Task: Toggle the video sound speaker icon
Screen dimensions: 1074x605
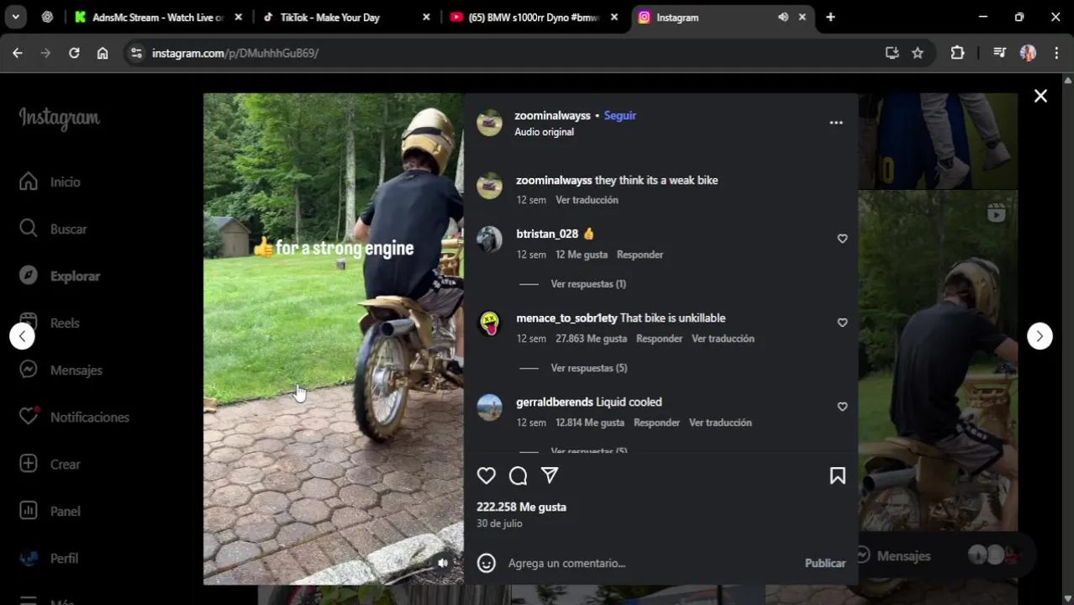Action: [x=443, y=563]
